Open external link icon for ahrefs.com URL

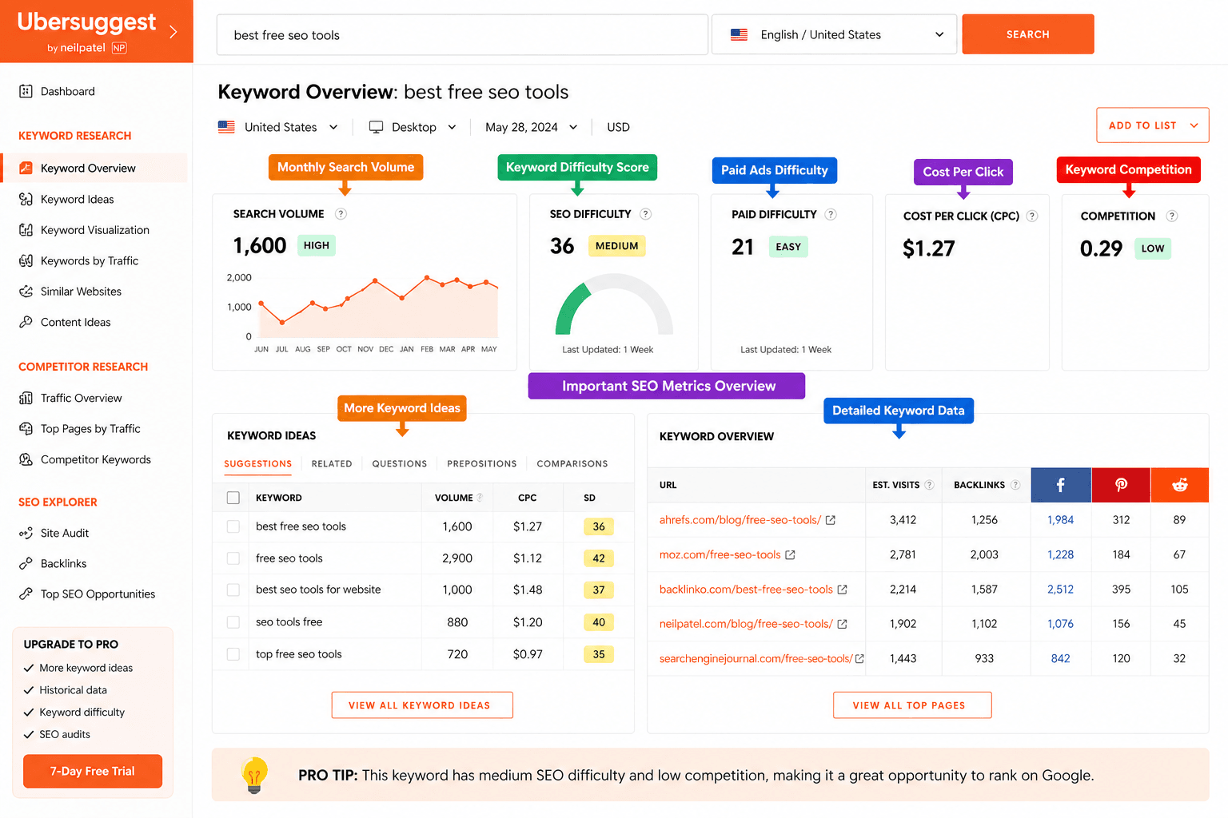[x=831, y=520]
